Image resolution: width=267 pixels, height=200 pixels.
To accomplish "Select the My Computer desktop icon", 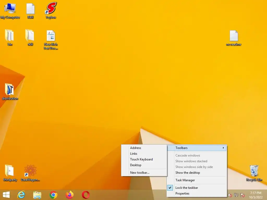I will point(10,11).
